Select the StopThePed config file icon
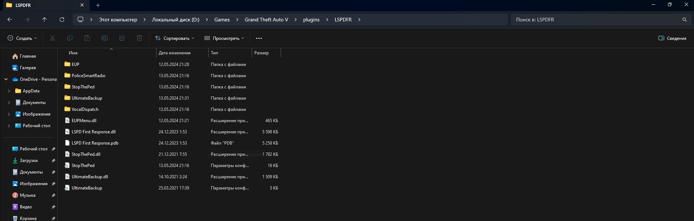 click(67, 165)
